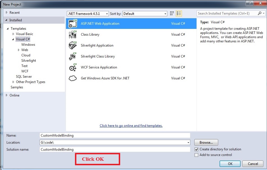Select the Samples tree item
The image size is (267, 170).
[x=17, y=87]
